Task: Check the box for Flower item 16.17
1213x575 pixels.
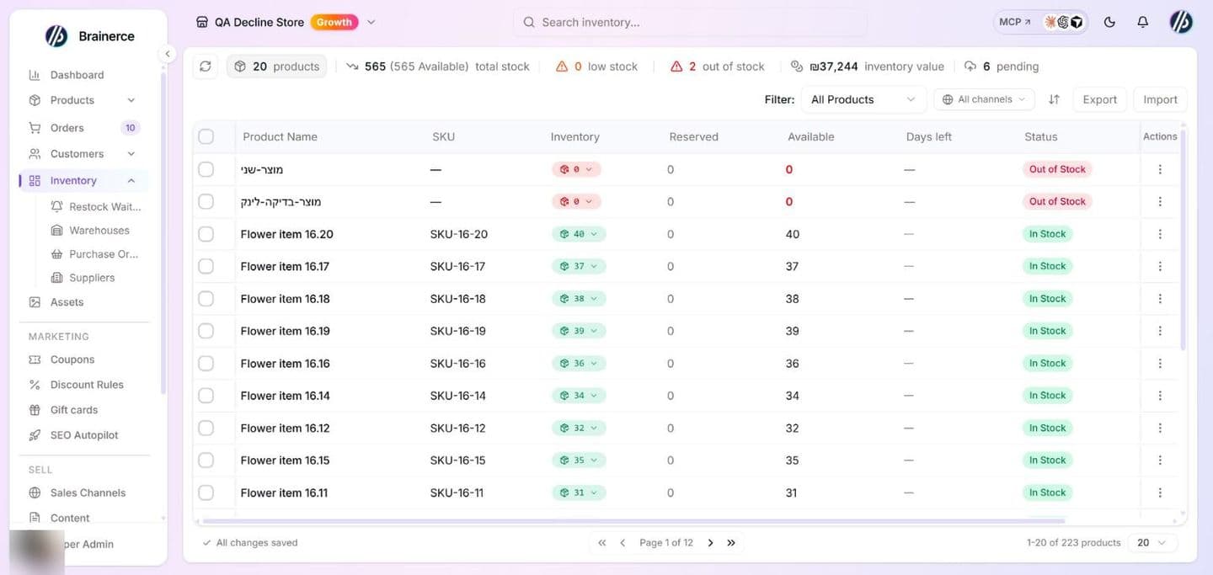Action: [x=206, y=266]
